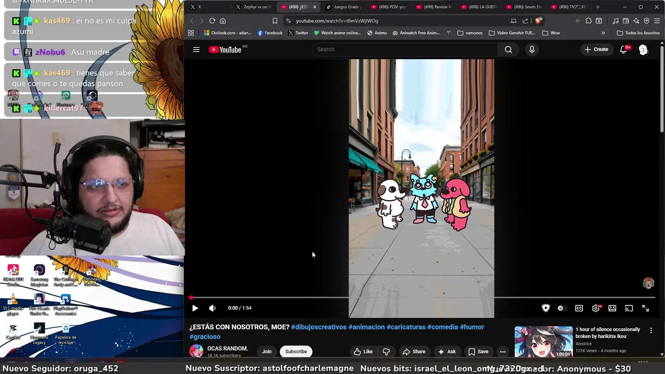Viewport: 665px width, 374px height.
Task: Cast video to a TV
Action: (629, 308)
